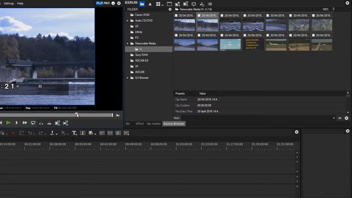Close the FOLDER pane
Screen dimensions: 352x198
tap(170, 9)
